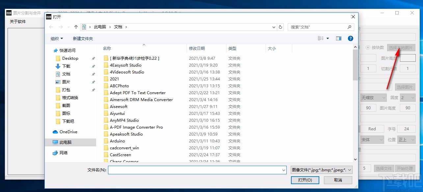Open 组织 menu
This screenshot has height=192, width=423.
tap(57, 38)
